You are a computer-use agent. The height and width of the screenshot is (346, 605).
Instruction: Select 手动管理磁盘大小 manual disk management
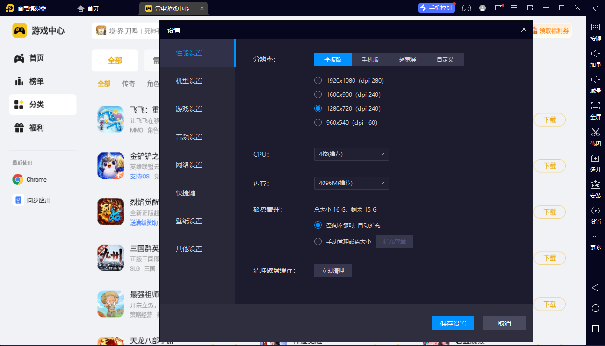(x=318, y=241)
